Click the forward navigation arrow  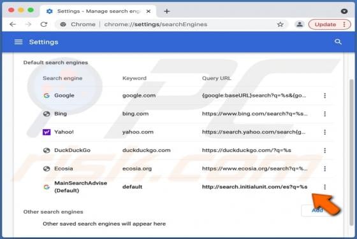pos(28,24)
